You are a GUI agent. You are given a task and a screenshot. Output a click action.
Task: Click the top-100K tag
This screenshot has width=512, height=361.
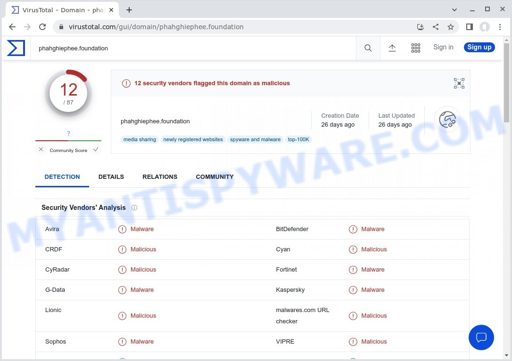pyautogui.click(x=298, y=140)
